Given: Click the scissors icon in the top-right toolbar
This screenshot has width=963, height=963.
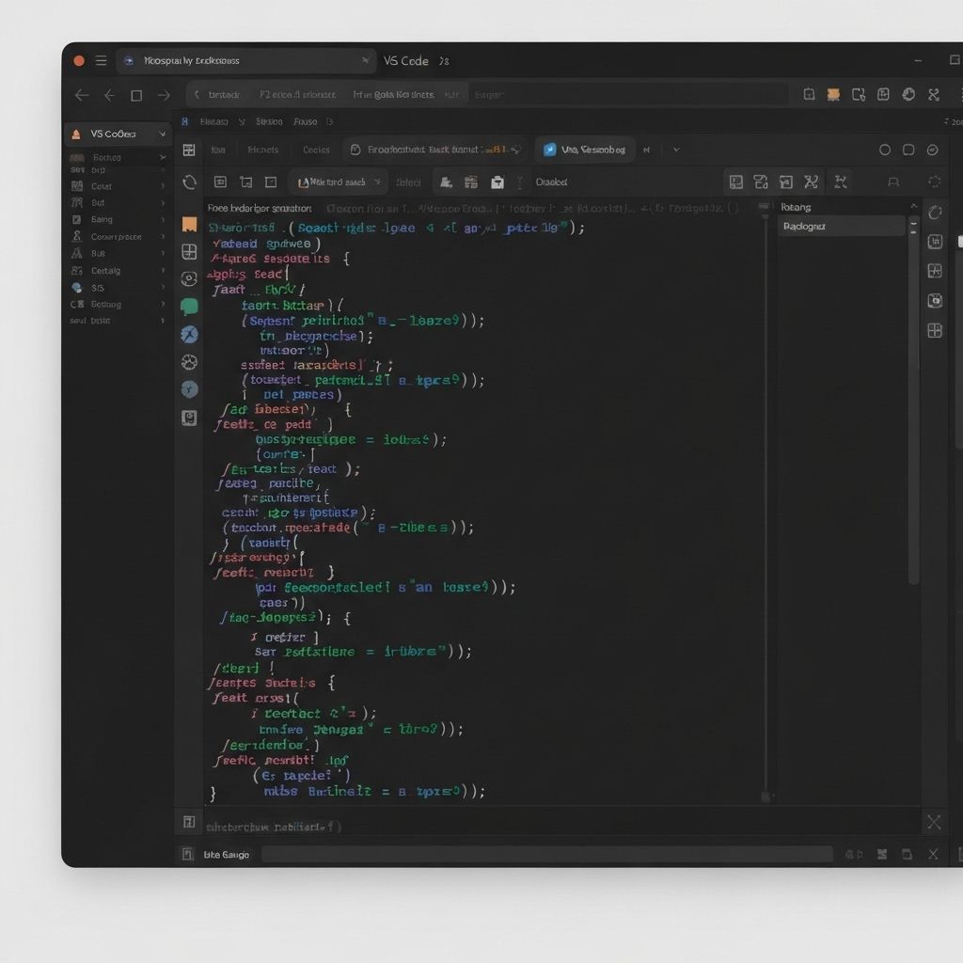Looking at the screenshot, I should coord(811,182).
